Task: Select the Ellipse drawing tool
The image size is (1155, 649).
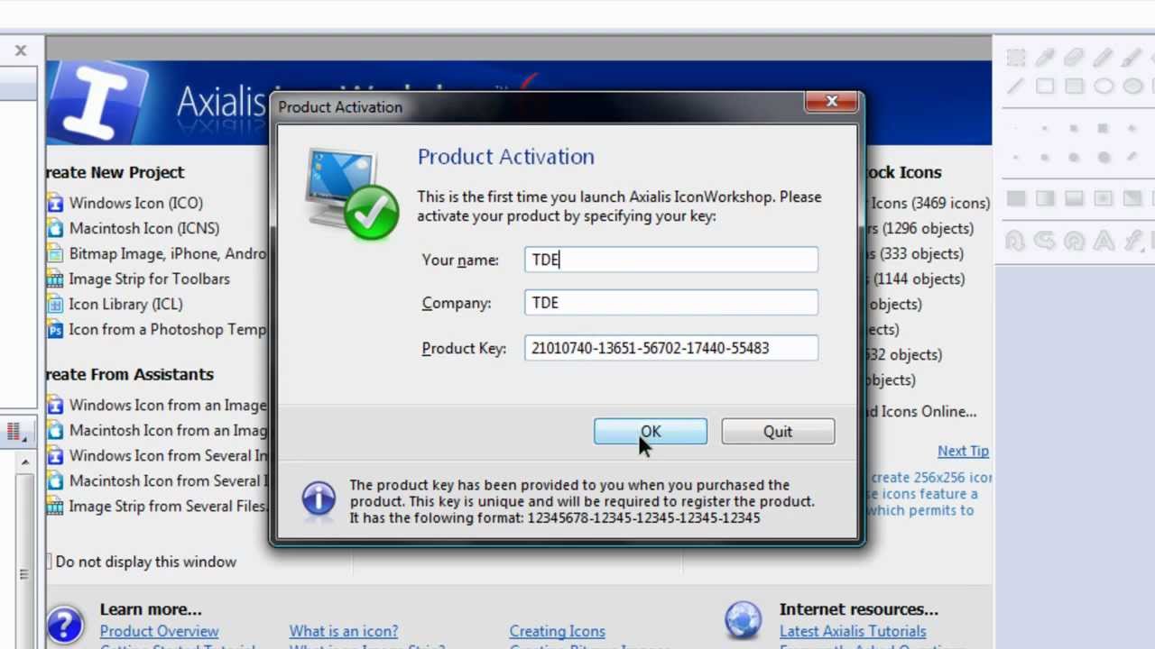Action: (1103, 87)
